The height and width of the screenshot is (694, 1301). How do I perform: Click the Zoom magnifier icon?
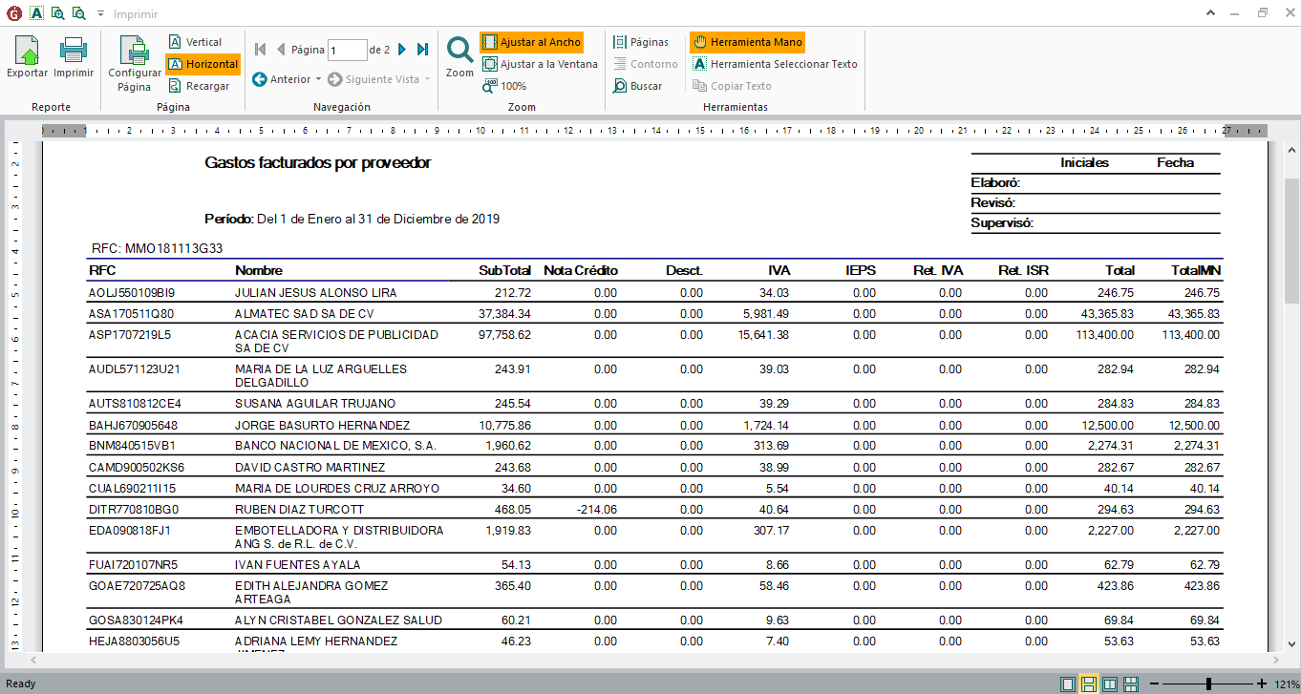(x=459, y=57)
